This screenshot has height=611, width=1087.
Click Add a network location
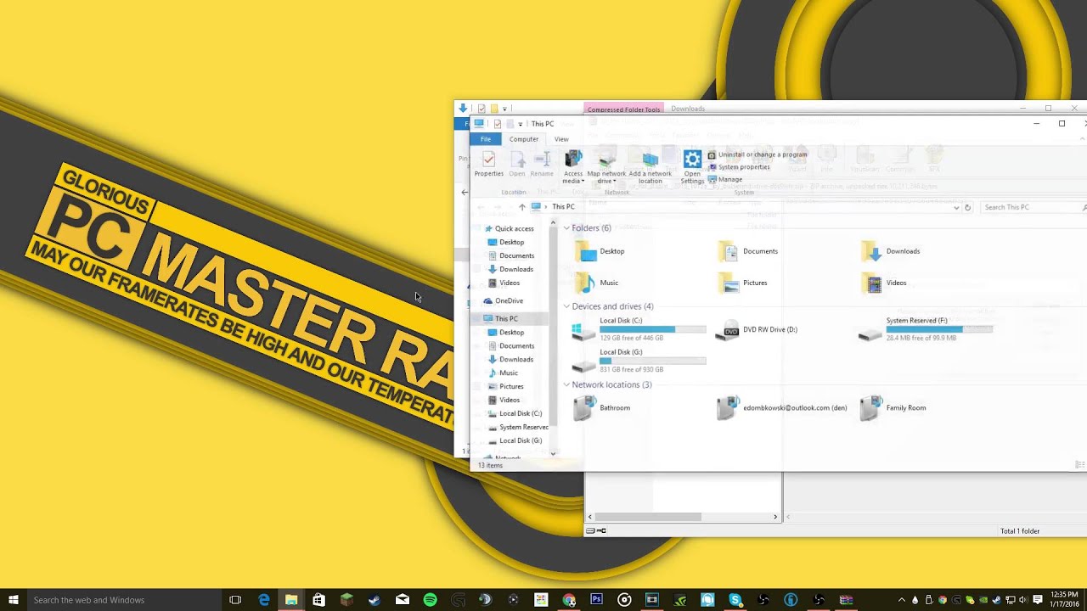point(651,167)
